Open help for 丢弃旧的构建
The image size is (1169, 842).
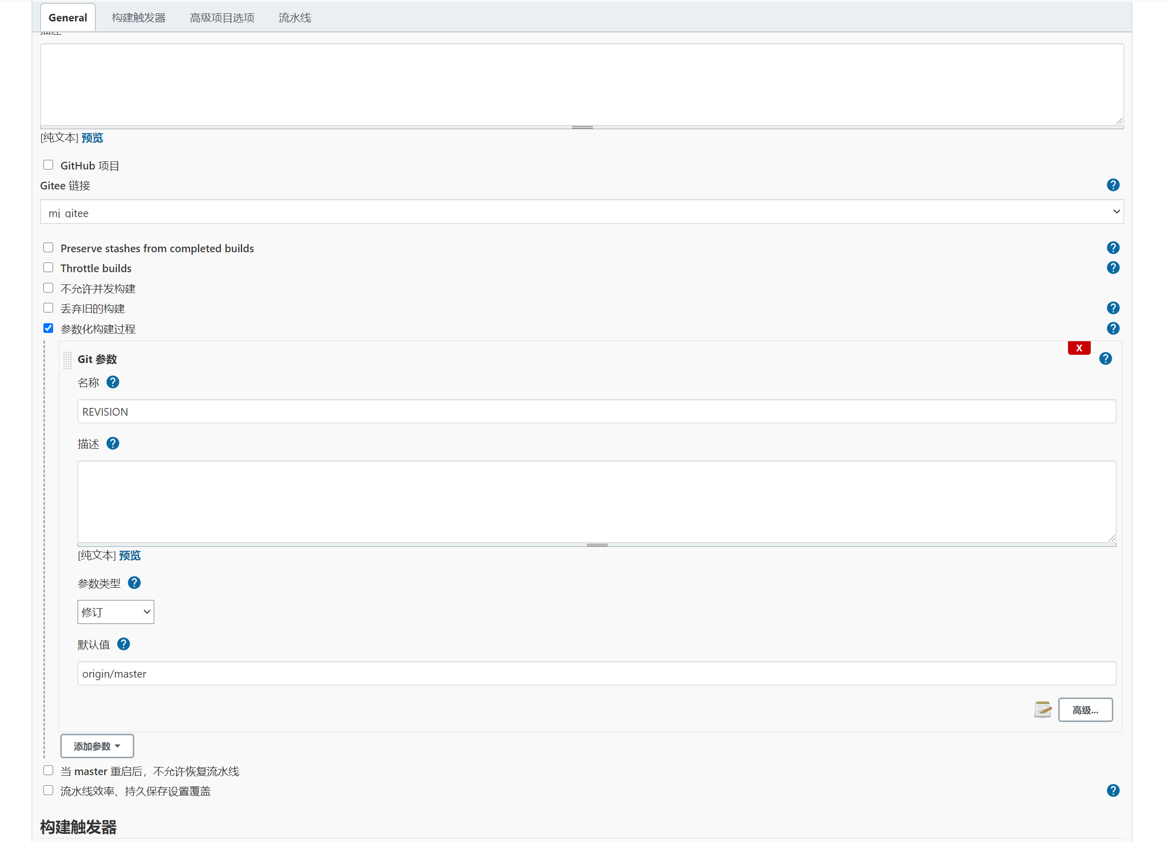tap(1113, 308)
